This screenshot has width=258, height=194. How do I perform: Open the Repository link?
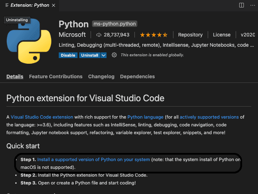click(190, 35)
